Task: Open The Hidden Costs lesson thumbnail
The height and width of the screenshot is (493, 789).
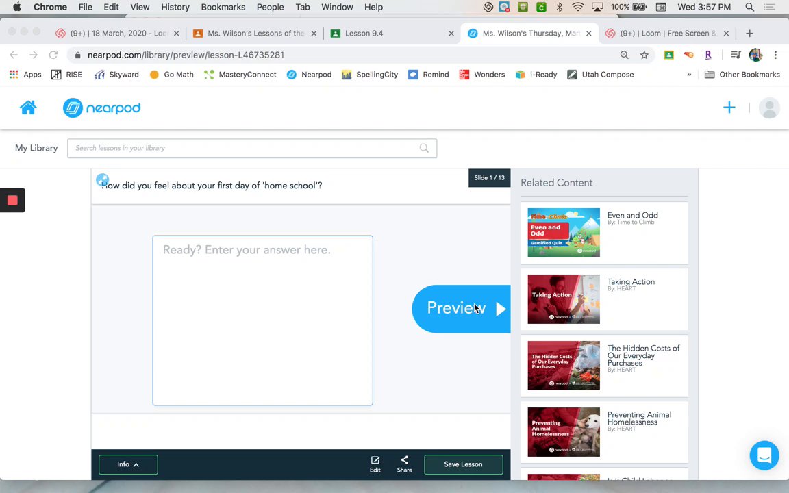Action: [564, 365]
